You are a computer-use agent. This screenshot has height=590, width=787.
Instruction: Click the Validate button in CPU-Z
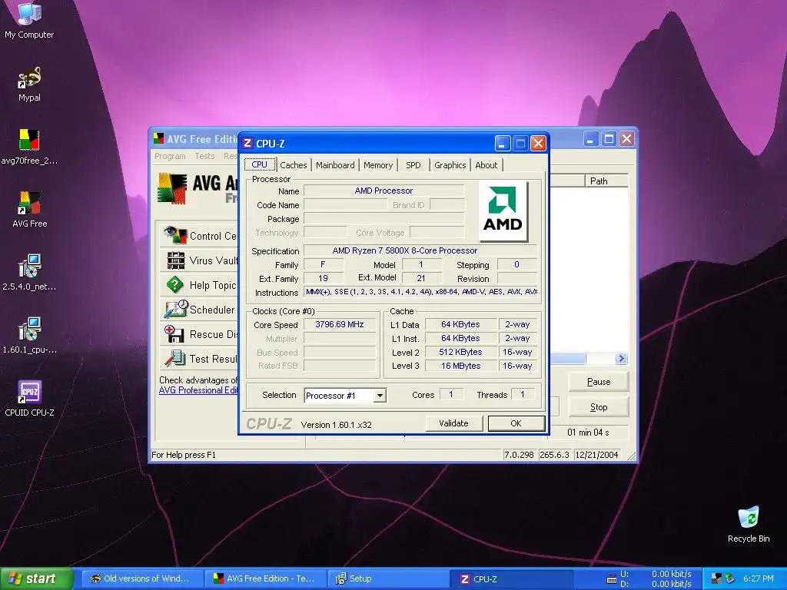[x=453, y=423]
